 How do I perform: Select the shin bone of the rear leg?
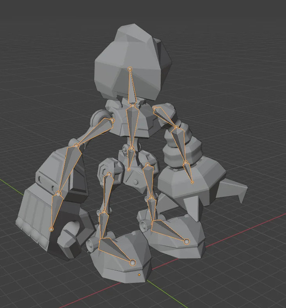coord(153,209)
